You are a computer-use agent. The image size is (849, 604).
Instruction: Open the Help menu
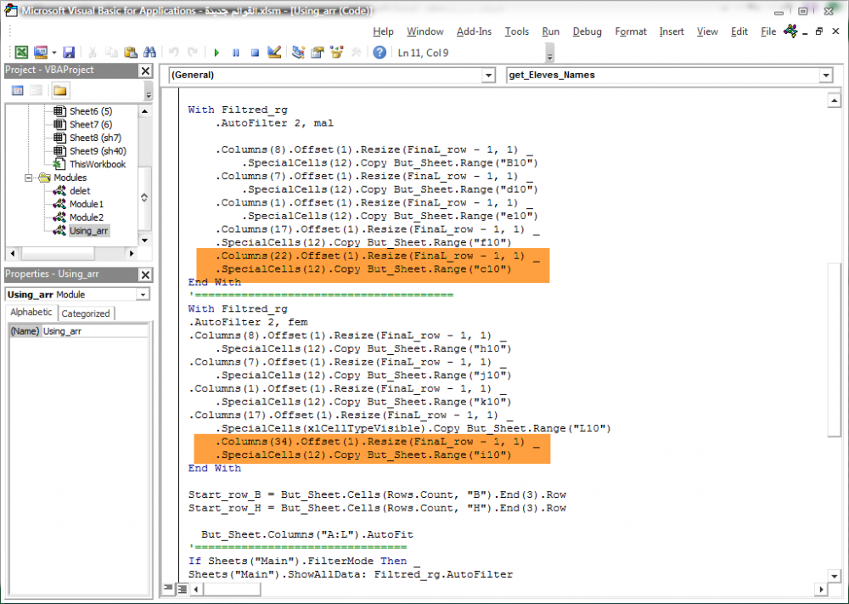click(x=383, y=31)
